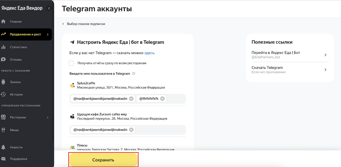Viewport: 341px width, 167px height.
Task: Go back to Выбор планов подписки
Action: tap(84, 24)
